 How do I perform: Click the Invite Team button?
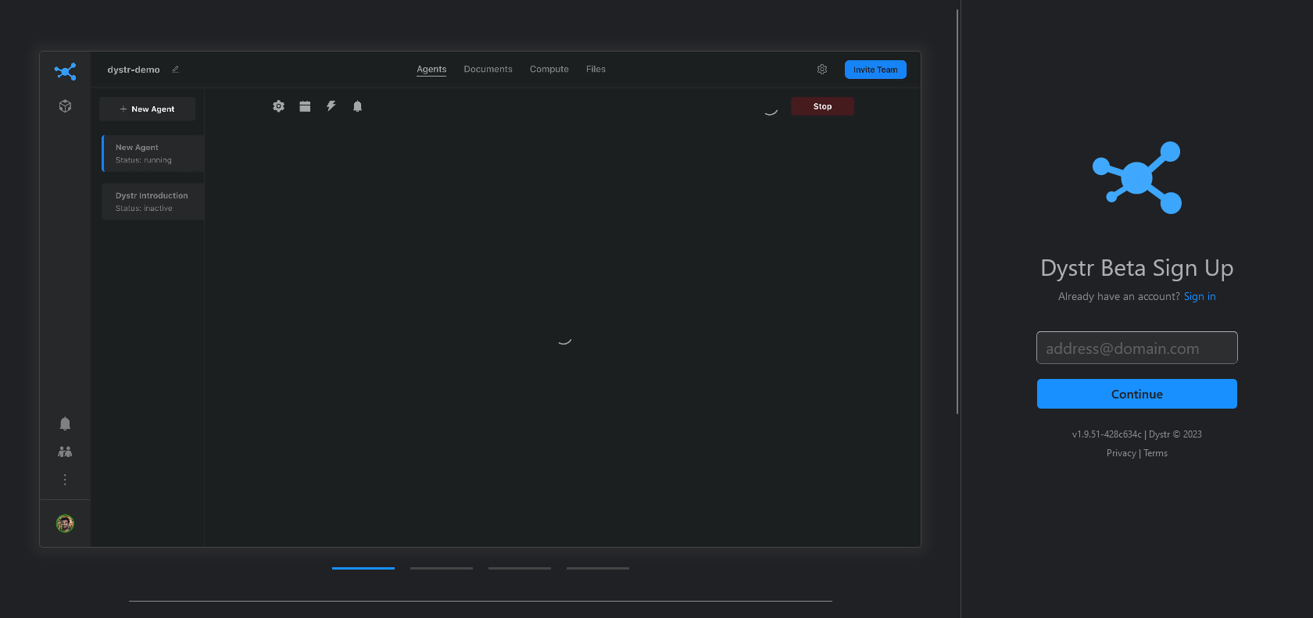tap(875, 70)
